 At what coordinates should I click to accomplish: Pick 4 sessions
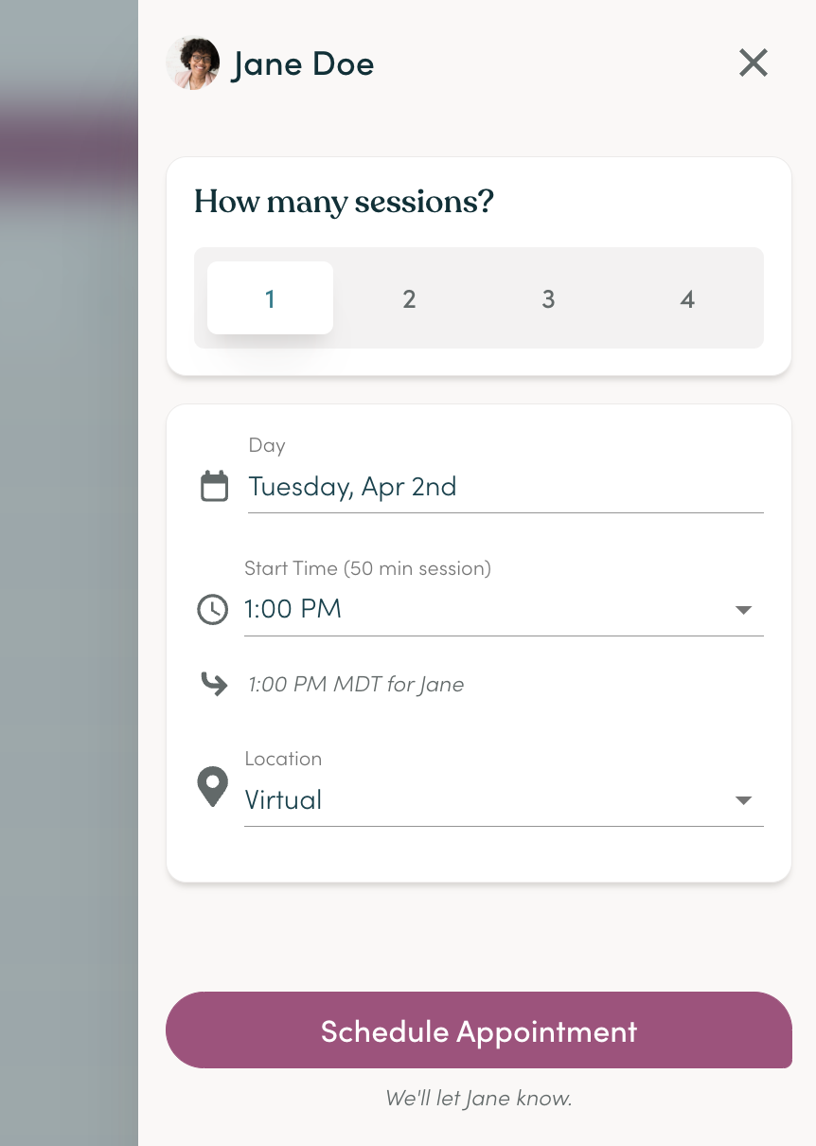(x=687, y=298)
